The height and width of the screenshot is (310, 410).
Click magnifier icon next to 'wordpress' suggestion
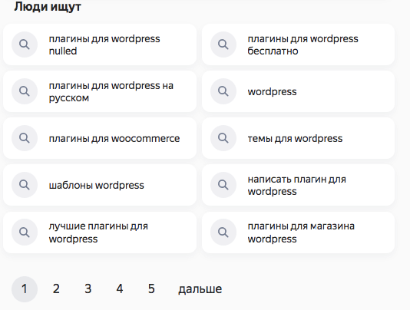coord(223,91)
